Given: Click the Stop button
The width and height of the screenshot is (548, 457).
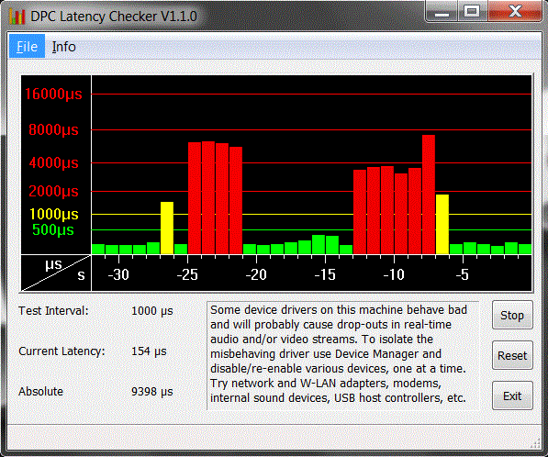Looking at the screenshot, I should 512,315.
